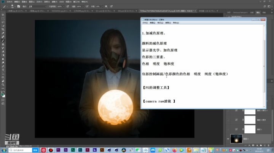Select the 曲线 1 layer mask thumbnail
274x153 pixels.
coord(250,130)
